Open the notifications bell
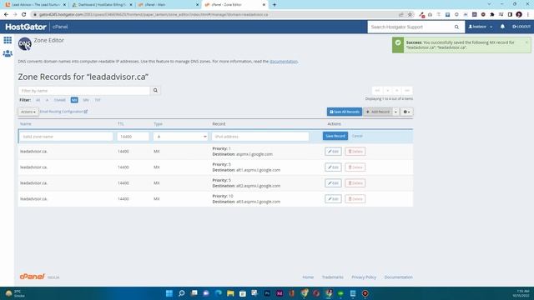534x300 pixels. (502, 27)
